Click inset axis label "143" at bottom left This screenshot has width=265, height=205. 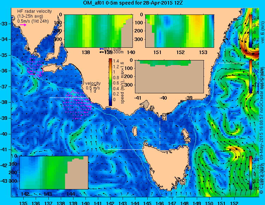pos(48,194)
